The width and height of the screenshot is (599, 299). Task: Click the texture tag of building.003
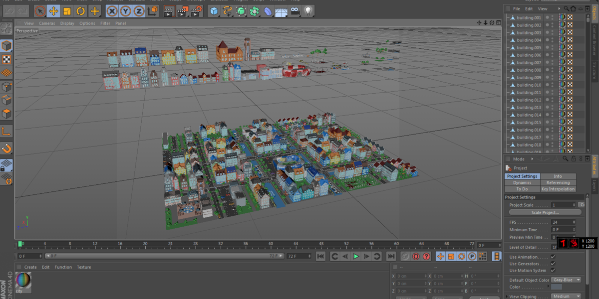point(562,32)
